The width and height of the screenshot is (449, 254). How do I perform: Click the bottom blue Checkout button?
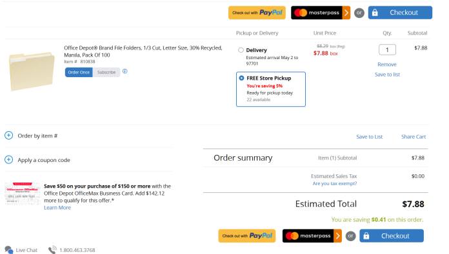tap(392, 236)
